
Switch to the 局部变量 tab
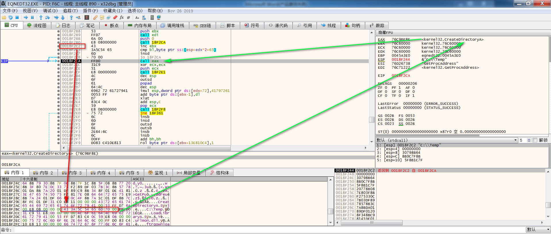189,173
